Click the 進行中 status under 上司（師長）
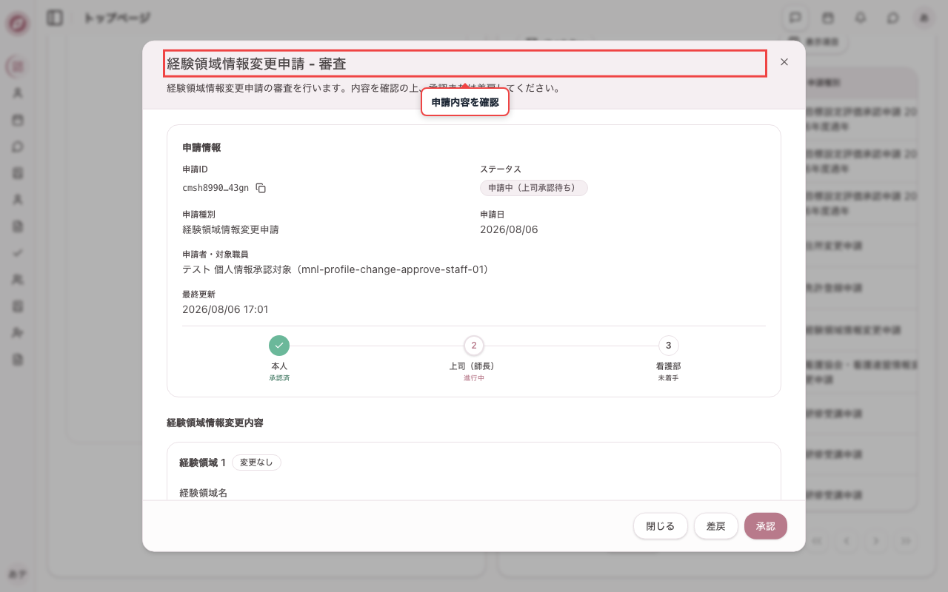This screenshot has width=948, height=592. [x=474, y=378]
